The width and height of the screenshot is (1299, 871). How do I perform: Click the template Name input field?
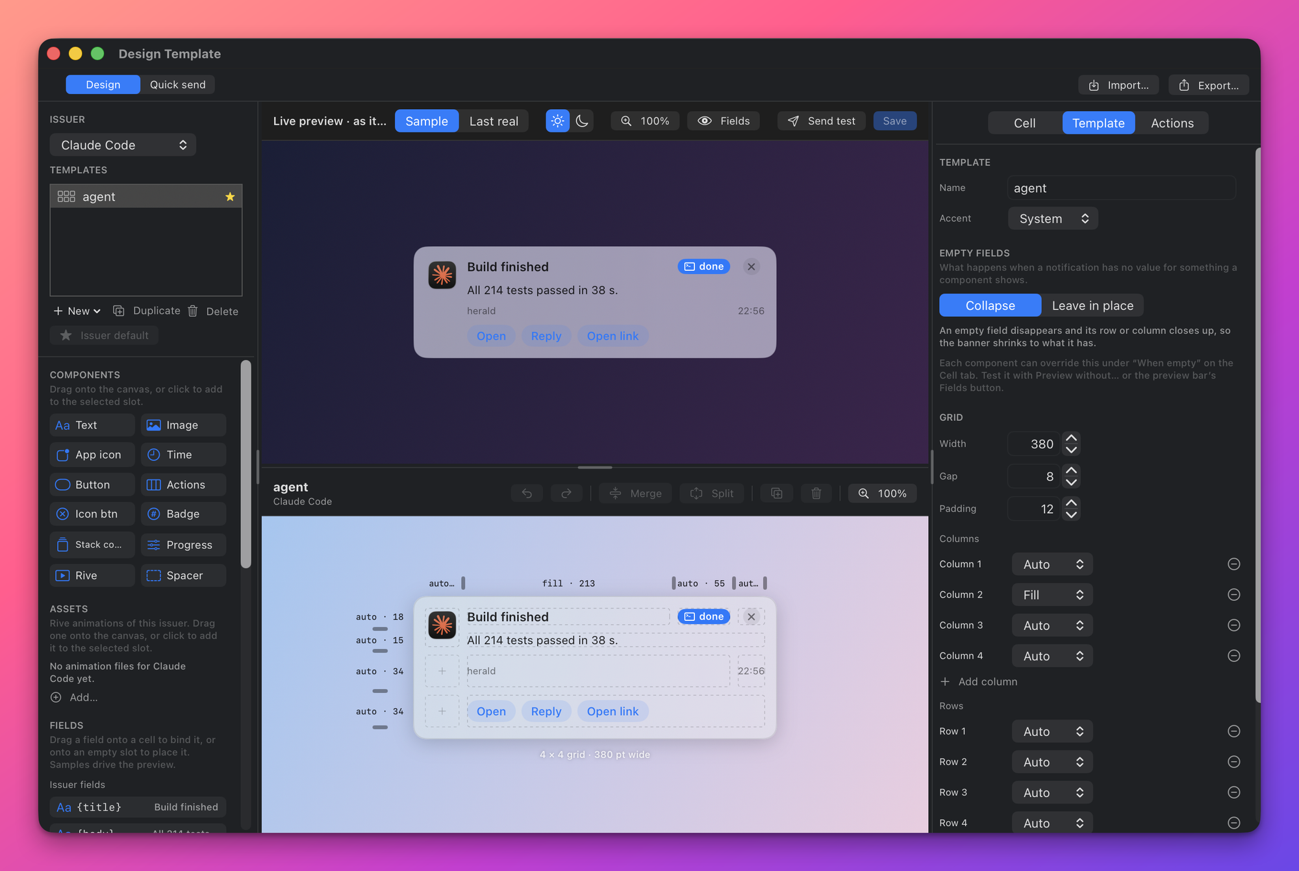pos(1121,188)
